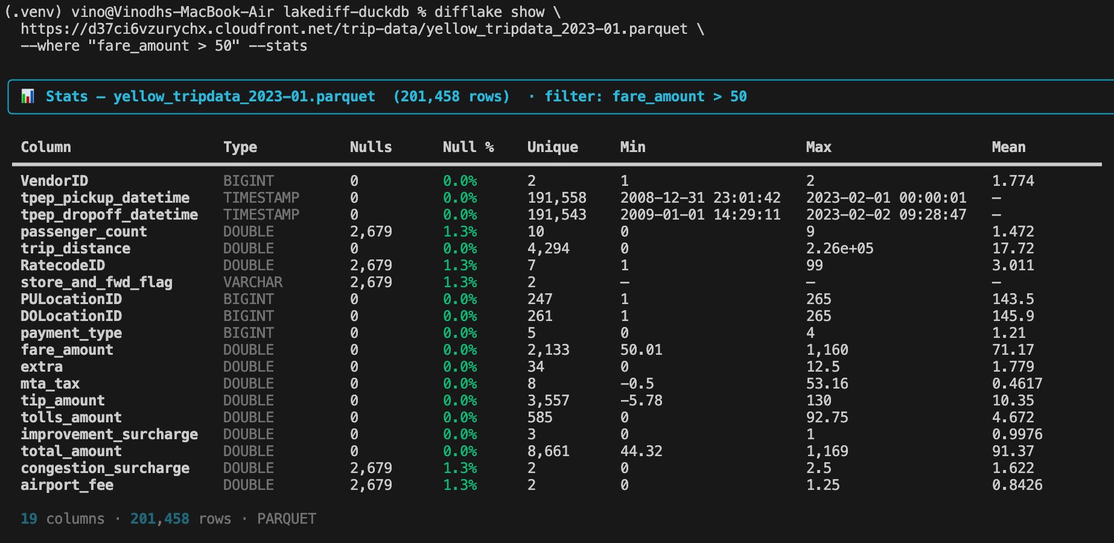Select the VendorID row name

54,181
